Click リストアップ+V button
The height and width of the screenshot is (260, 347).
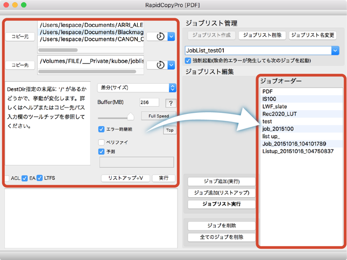125,178
